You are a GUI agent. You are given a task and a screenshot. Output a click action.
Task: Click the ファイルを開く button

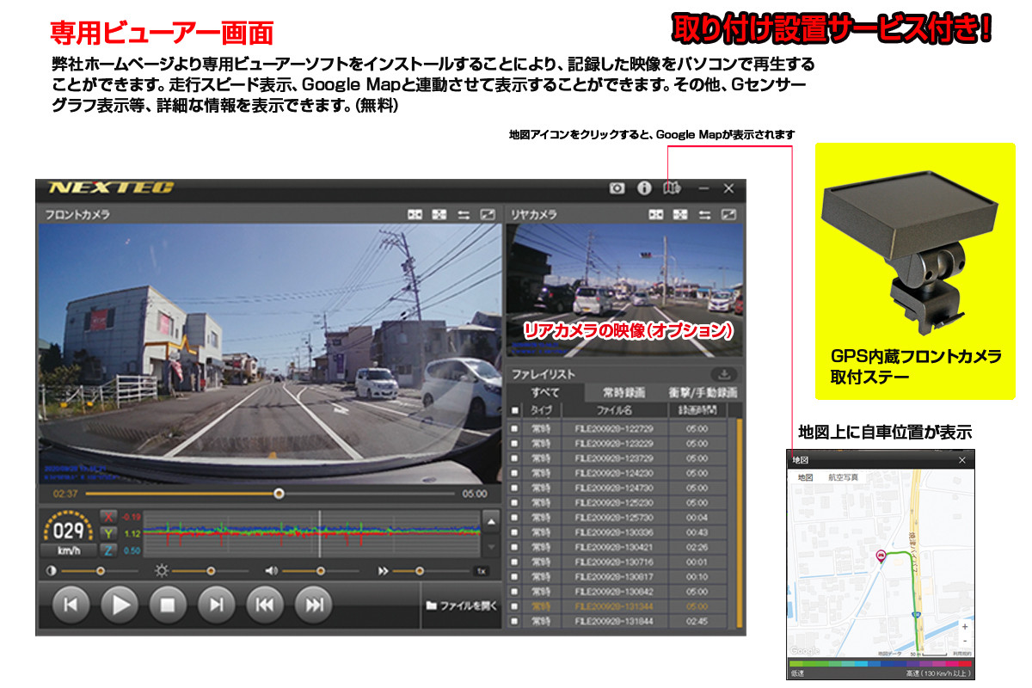(462, 605)
